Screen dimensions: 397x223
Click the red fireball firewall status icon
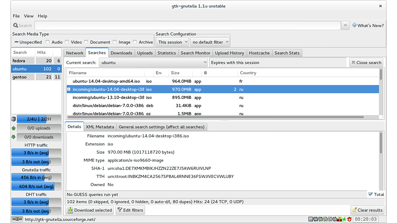click(349, 219)
